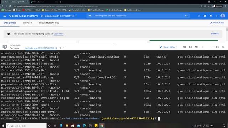228x128 pixels.
Task: Open the Cloud Shell session dropdown arrow
Action: tap(63, 48)
